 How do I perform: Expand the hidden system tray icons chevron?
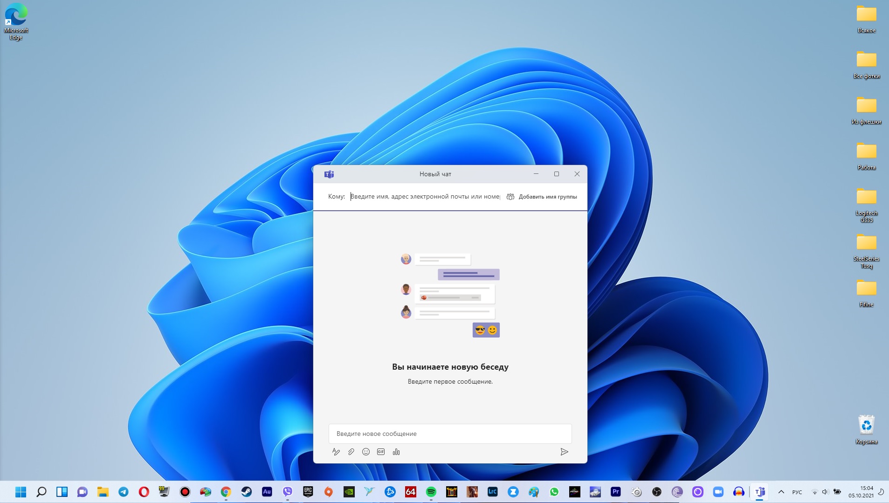(x=781, y=492)
